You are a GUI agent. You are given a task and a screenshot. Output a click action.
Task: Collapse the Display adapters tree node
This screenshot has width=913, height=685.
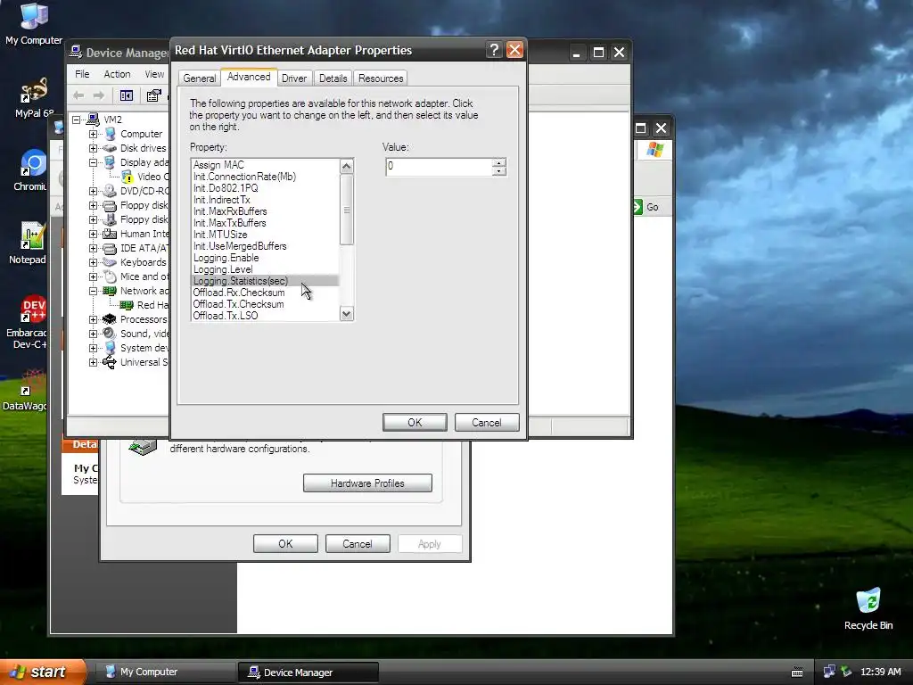[x=93, y=162]
